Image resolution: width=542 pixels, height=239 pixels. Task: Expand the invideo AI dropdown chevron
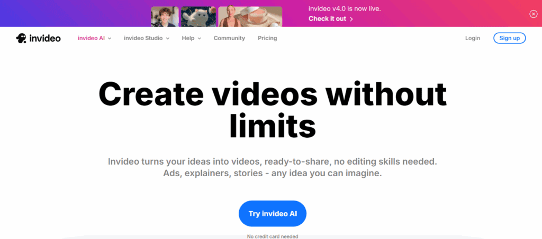click(x=110, y=39)
